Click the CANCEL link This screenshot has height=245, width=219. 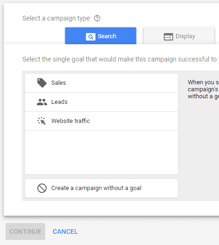tap(65, 231)
